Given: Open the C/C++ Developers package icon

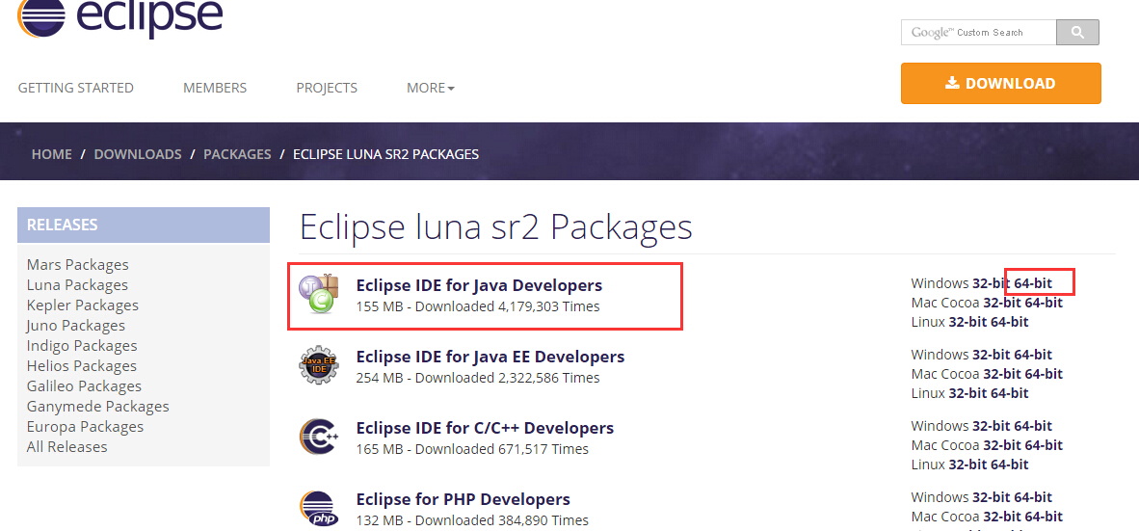Looking at the screenshot, I should pyautogui.click(x=319, y=436).
